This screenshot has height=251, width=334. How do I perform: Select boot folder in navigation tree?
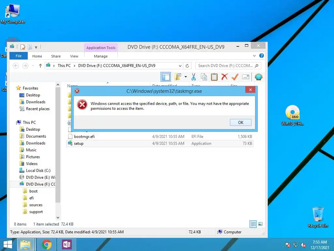[33, 191]
